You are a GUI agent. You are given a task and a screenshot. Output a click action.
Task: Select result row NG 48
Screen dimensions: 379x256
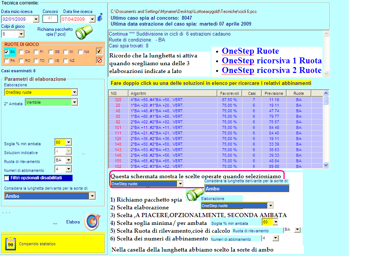coord(216,111)
